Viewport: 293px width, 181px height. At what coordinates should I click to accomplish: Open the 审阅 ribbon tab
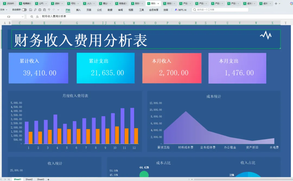click(120, 10)
